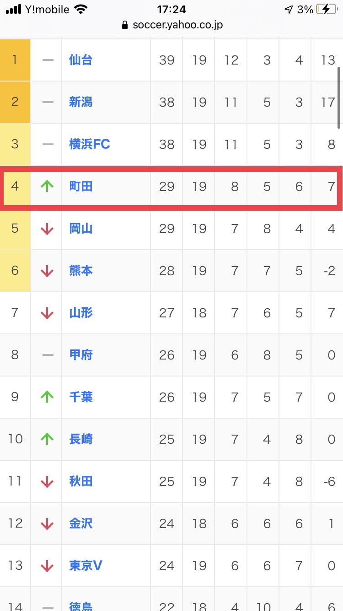Screen dimensions: 343x611
Task: Open the highlighted 町田 team link
Action: (81, 186)
